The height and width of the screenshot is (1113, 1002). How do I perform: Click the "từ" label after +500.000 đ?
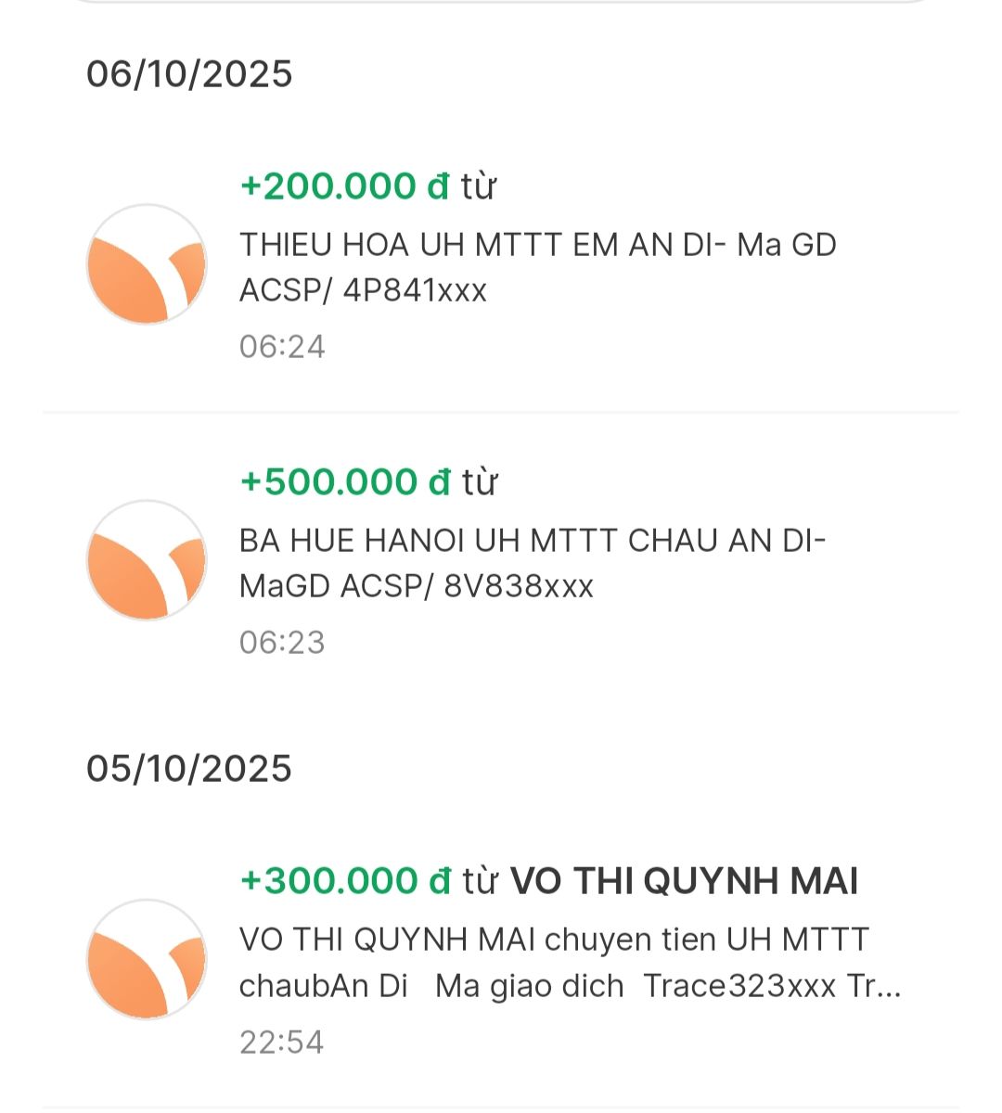click(479, 482)
